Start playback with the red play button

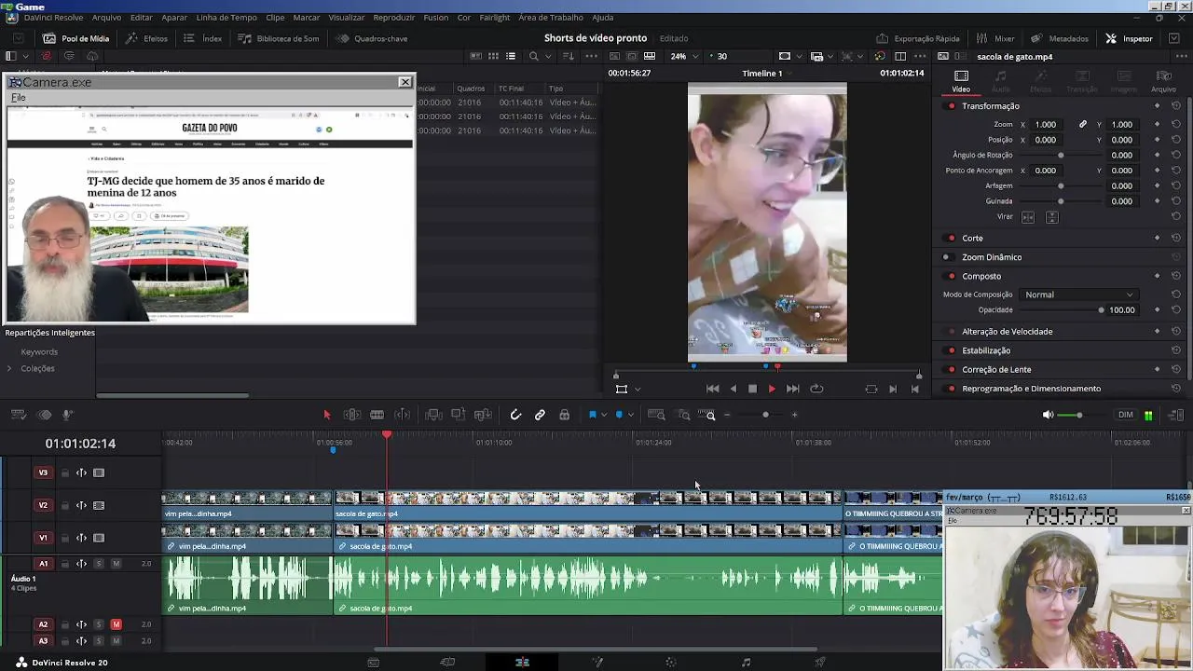click(772, 389)
